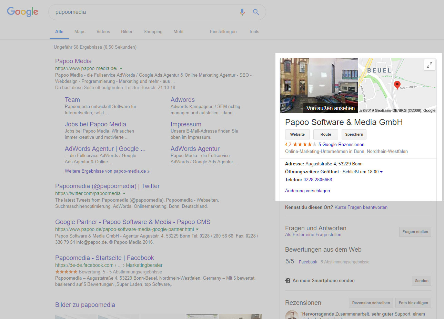444x319 pixels.
Task: Open the Adwords sitelink
Action: click(183, 100)
